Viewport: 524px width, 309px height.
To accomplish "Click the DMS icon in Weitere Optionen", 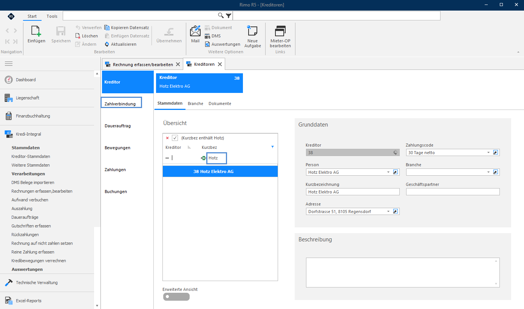I will coord(207,36).
